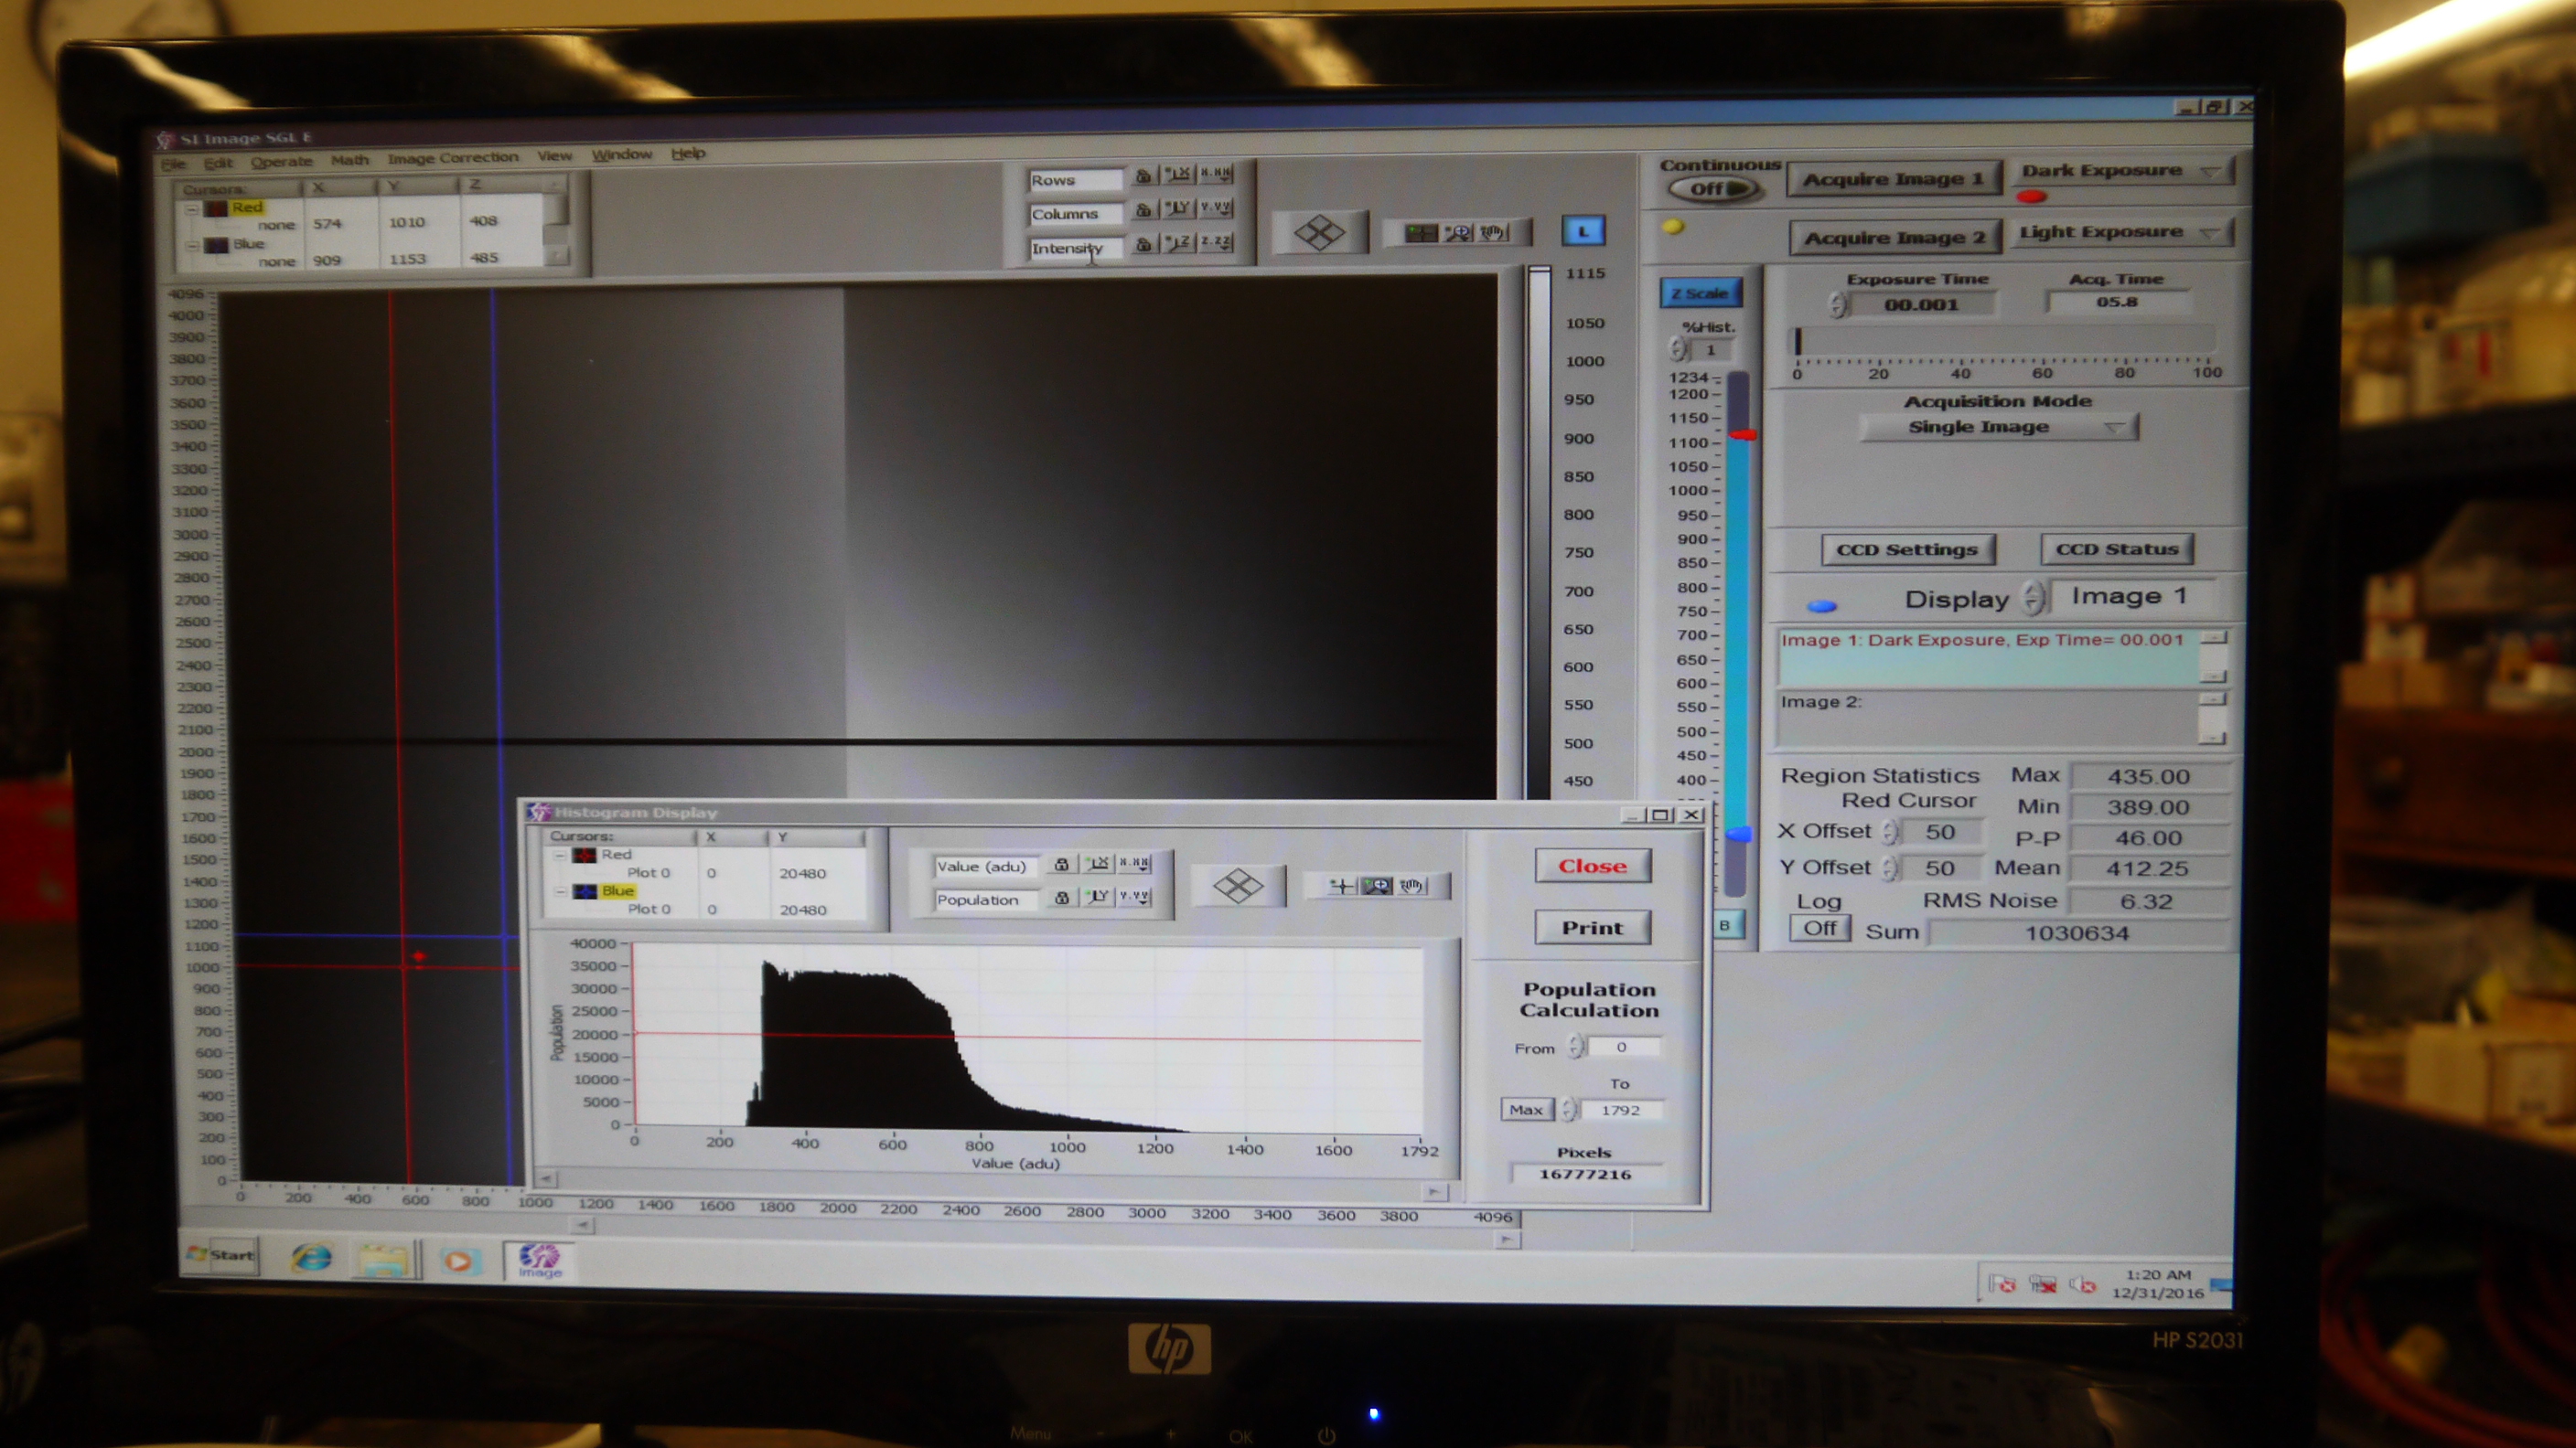Open the Columns axis number format menu

1216,208
